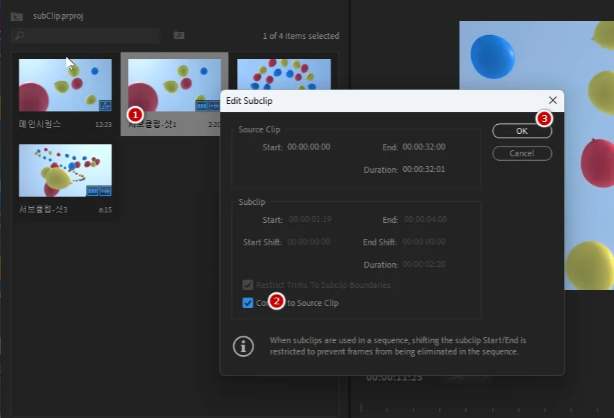Viewport: 614px width, 418px height.
Task: Click the video badge on 서브클립-샷3 thumbnail
Action: point(93,191)
